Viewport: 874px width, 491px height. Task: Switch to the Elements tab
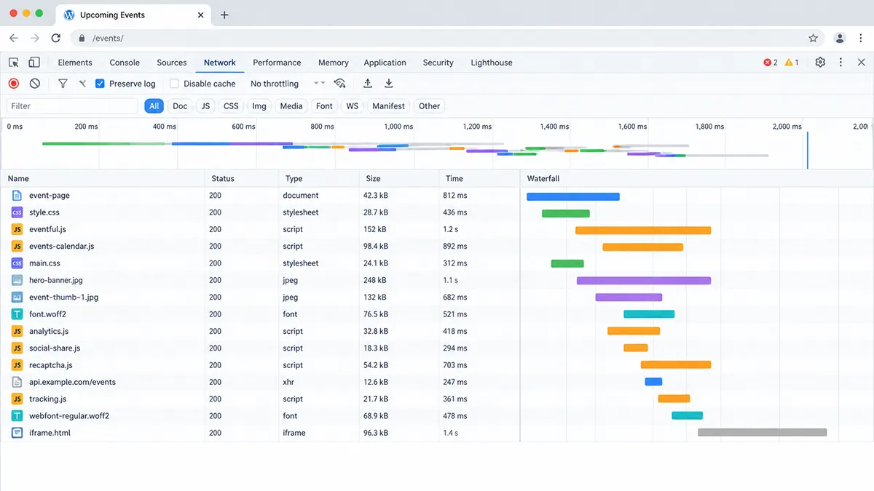click(x=75, y=63)
